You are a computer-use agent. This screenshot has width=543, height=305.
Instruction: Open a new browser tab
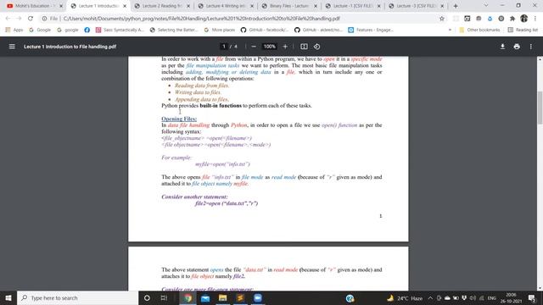pyautogui.click(x=456, y=6)
